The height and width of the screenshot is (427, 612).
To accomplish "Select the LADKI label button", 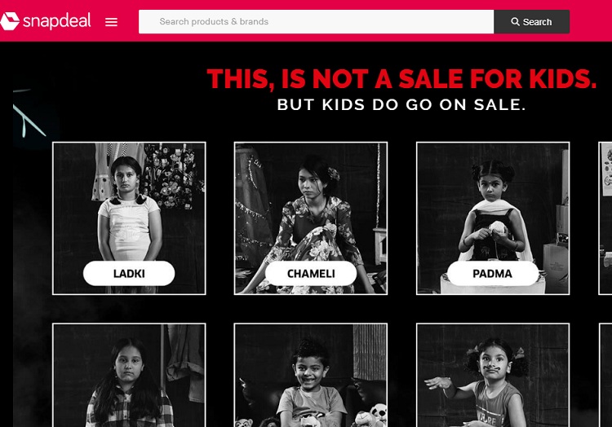I will click(129, 274).
